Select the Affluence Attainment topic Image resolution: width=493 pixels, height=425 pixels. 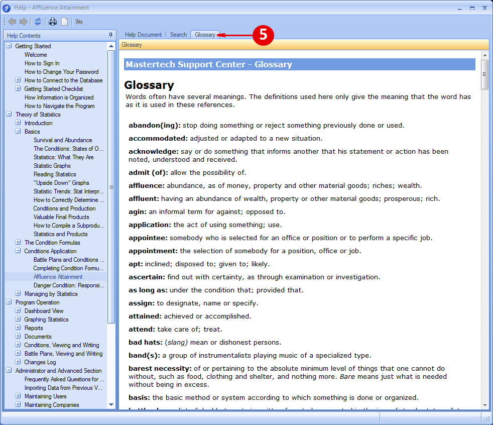58,276
